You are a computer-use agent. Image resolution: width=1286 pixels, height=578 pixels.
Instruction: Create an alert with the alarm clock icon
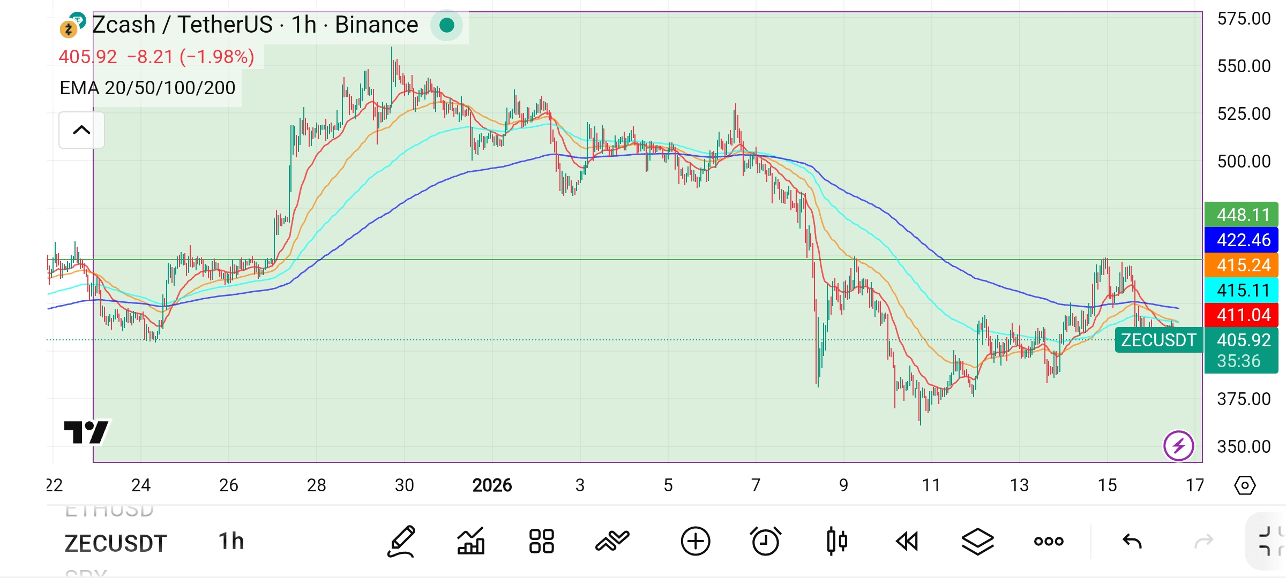[766, 542]
